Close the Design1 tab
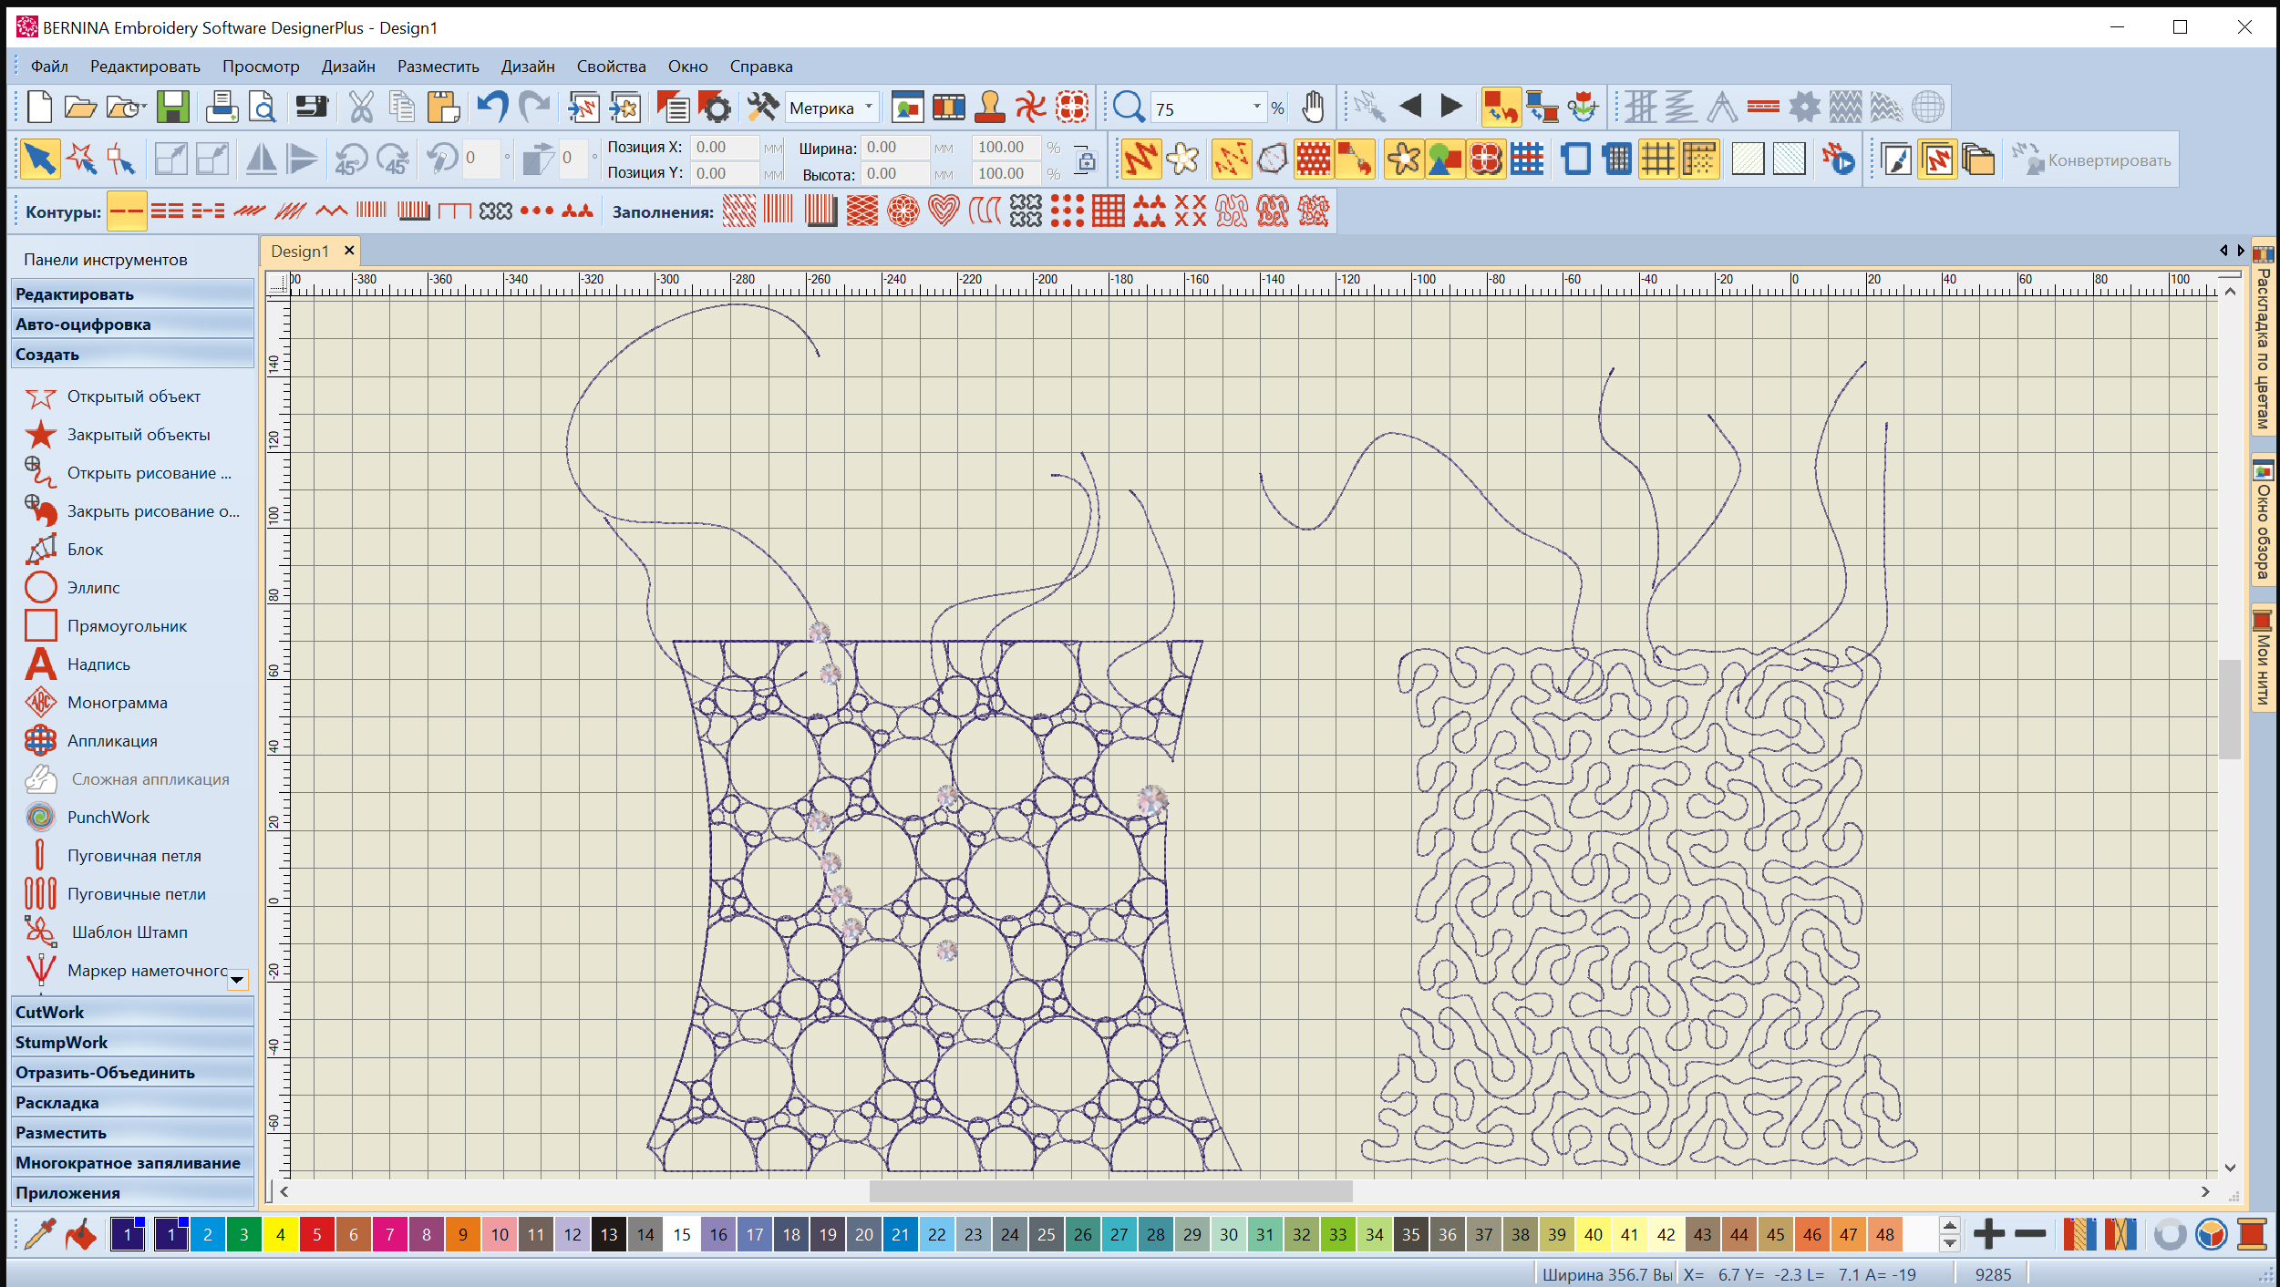The image size is (2280, 1287). click(348, 251)
